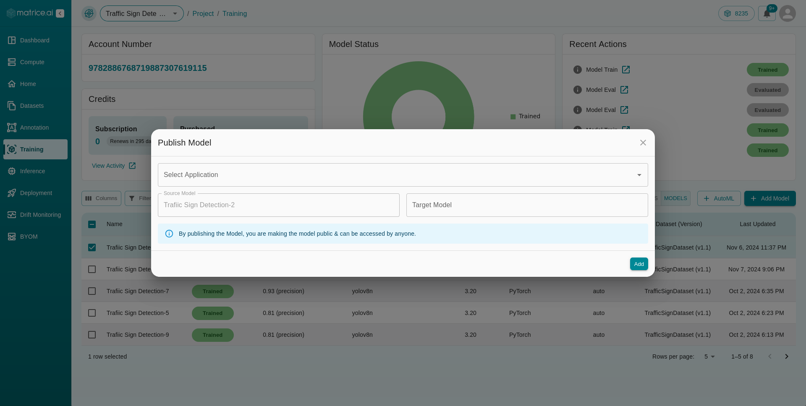The image size is (806, 406).
Task: Expand the Traffic Sign Dete project dropdown
Action: (142, 13)
